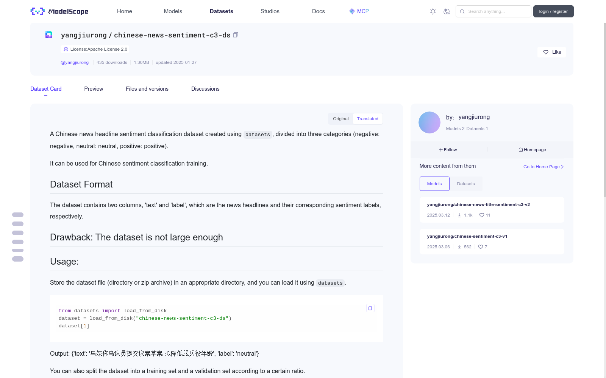This screenshot has width=606, height=378.
Task: Jump using the last outline marker on left
Action: 18,259
